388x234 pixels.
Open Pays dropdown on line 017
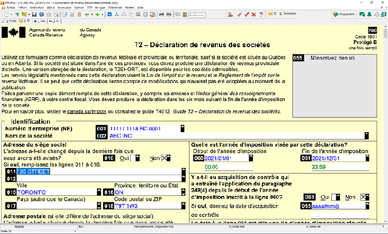tap(99, 206)
